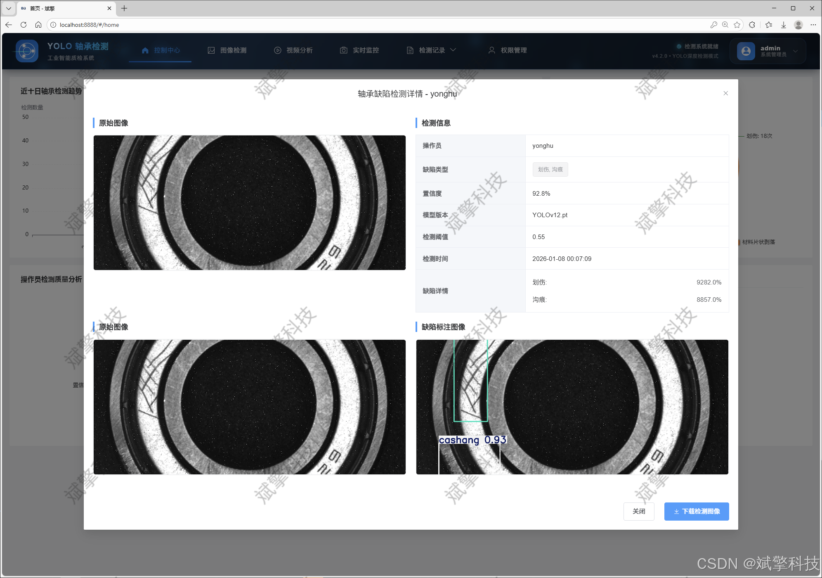
Task: Open the 视频分析 navigation item
Action: [x=293, y=50]
